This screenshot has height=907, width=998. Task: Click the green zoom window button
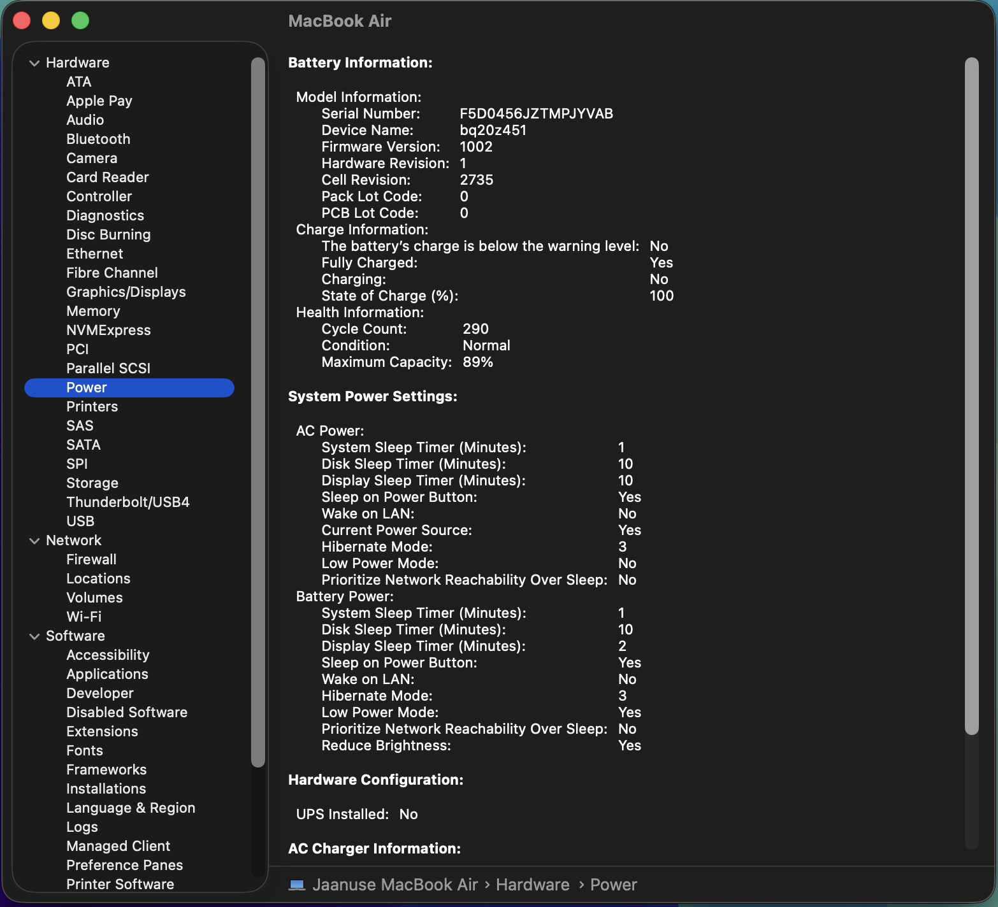point(80,20)
